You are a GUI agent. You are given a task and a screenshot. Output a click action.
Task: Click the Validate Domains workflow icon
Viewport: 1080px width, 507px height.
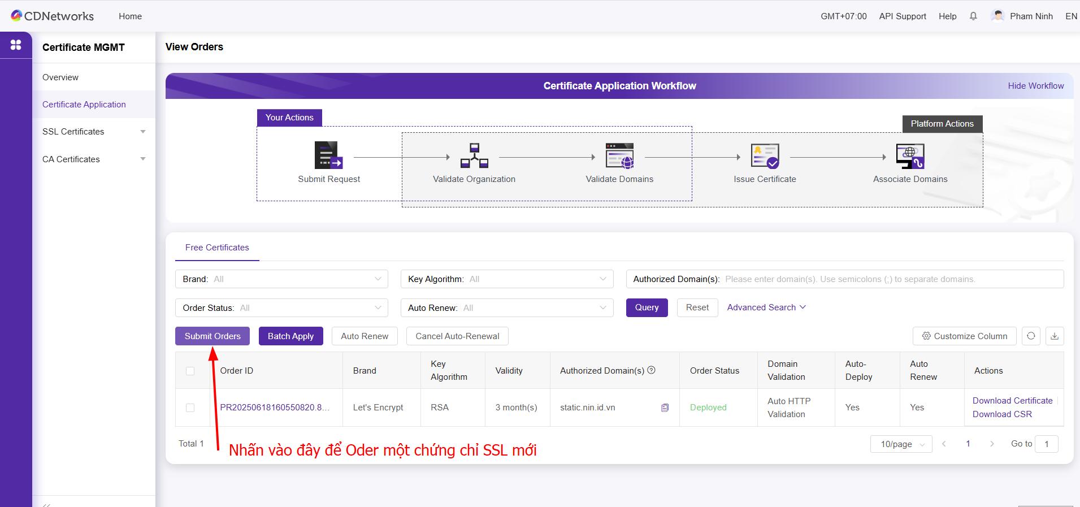click(x=619, y=155)
